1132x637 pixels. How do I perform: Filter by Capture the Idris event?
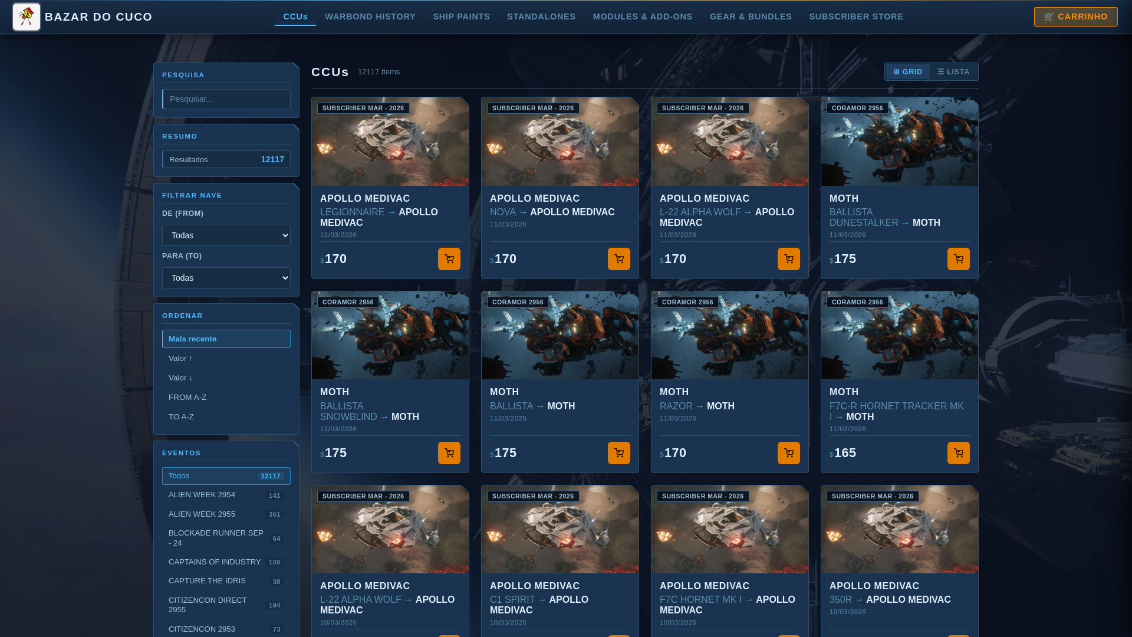[x=226, y=581]
